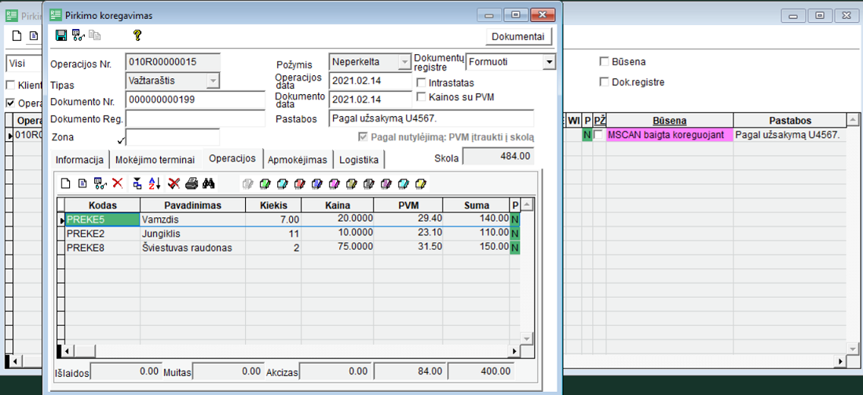Screen dimensions: 863x395
Task: Open the Mokėjimo terminai tab
Action: (x=155, y=160)
